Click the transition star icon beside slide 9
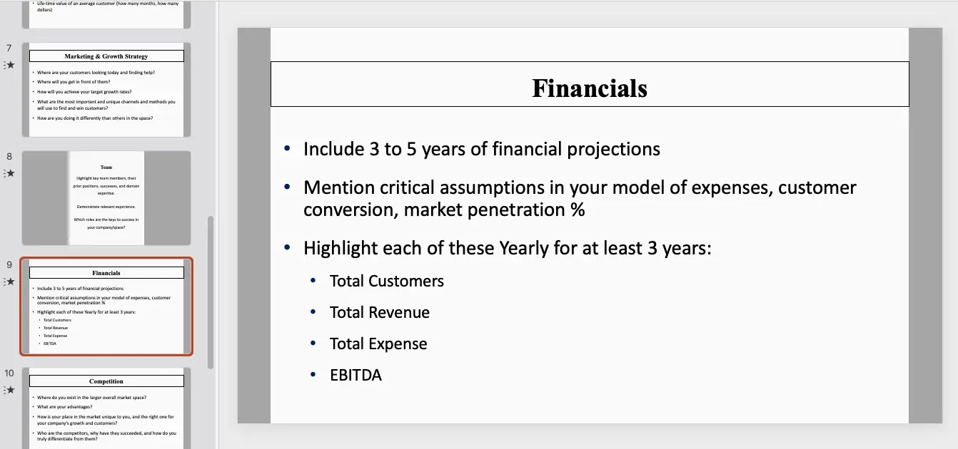The height and width of the screenshot is (449, 958). tap(10, 282)
